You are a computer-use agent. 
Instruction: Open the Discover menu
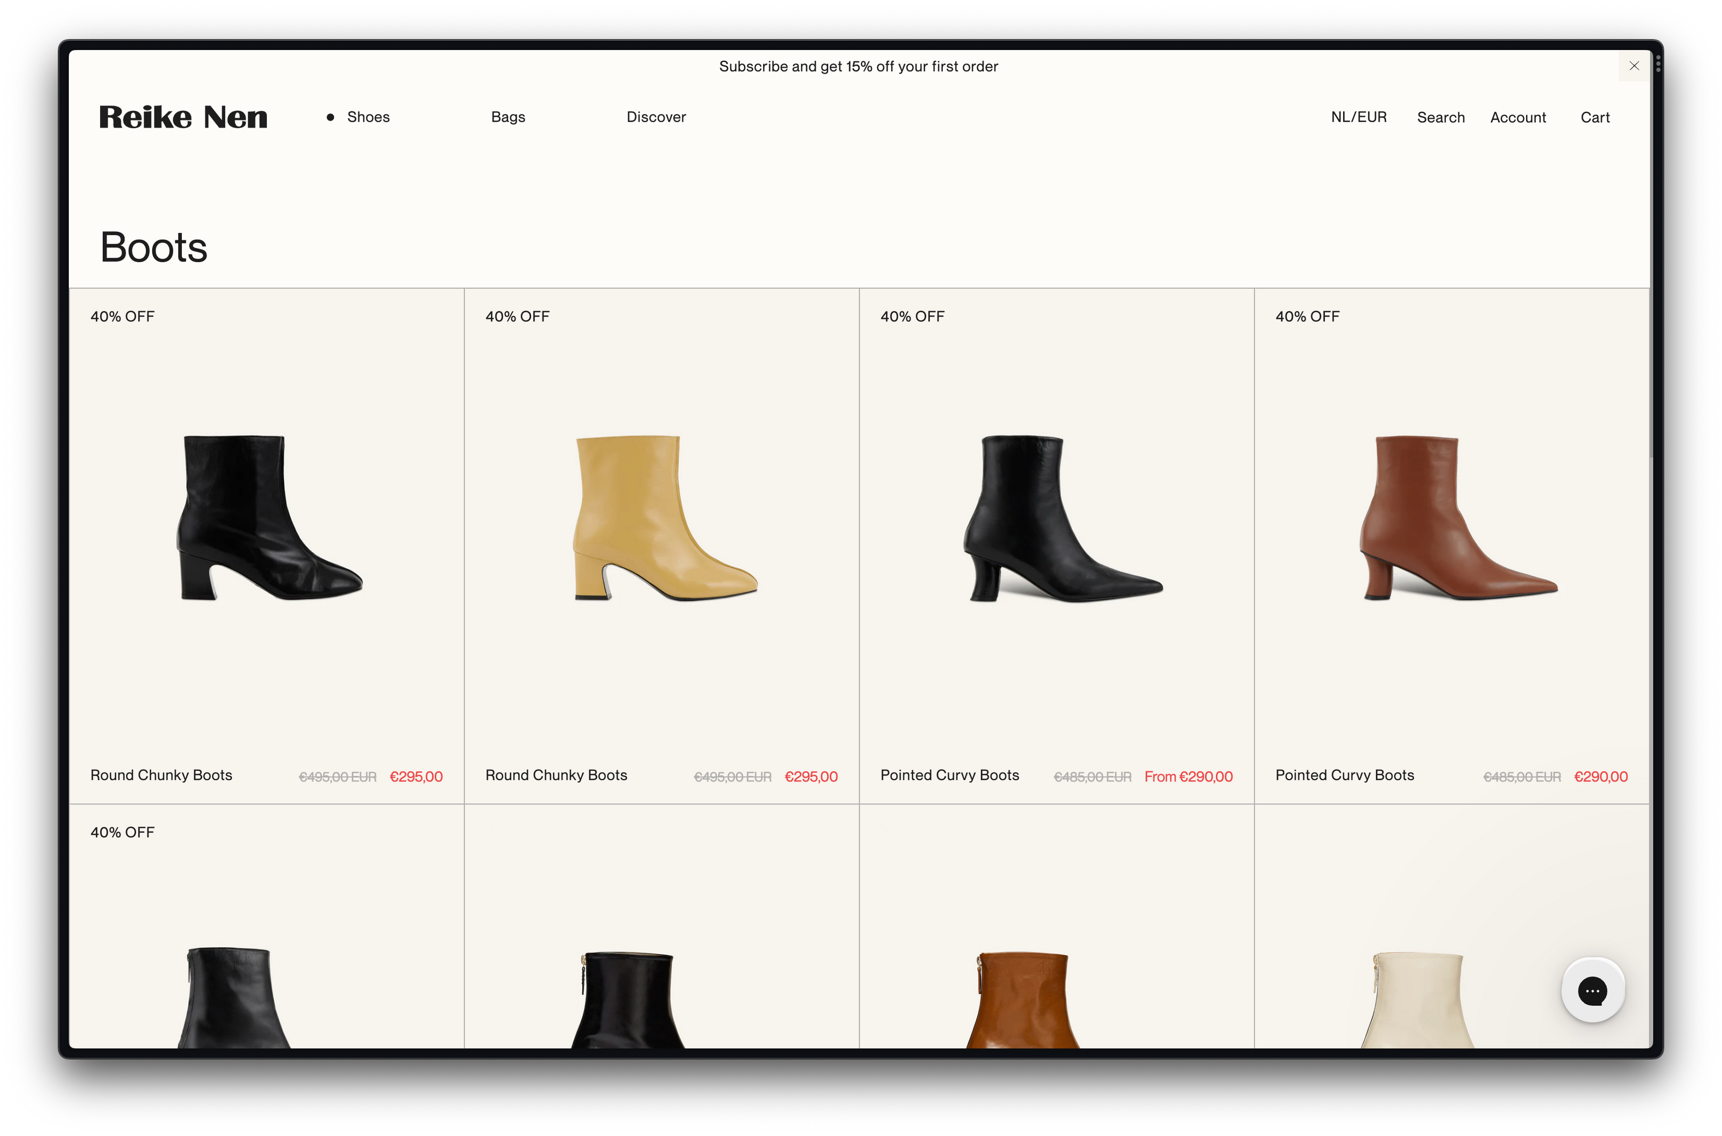655,117
